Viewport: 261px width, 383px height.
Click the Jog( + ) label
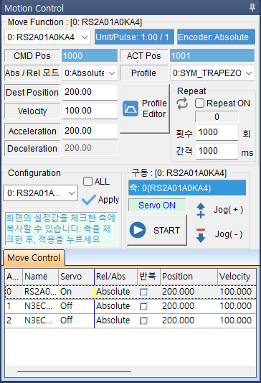(228, 210)
